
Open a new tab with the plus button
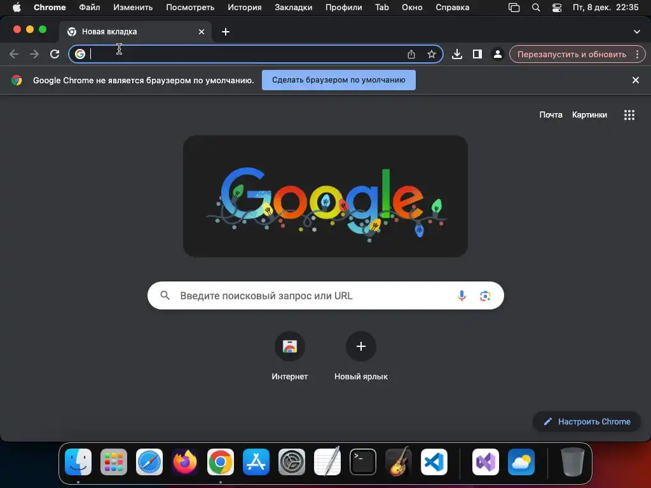[x=226, y=32]
